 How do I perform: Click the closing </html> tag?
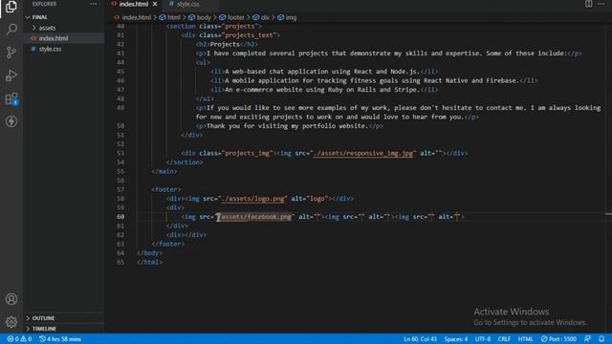pos(149,262)
